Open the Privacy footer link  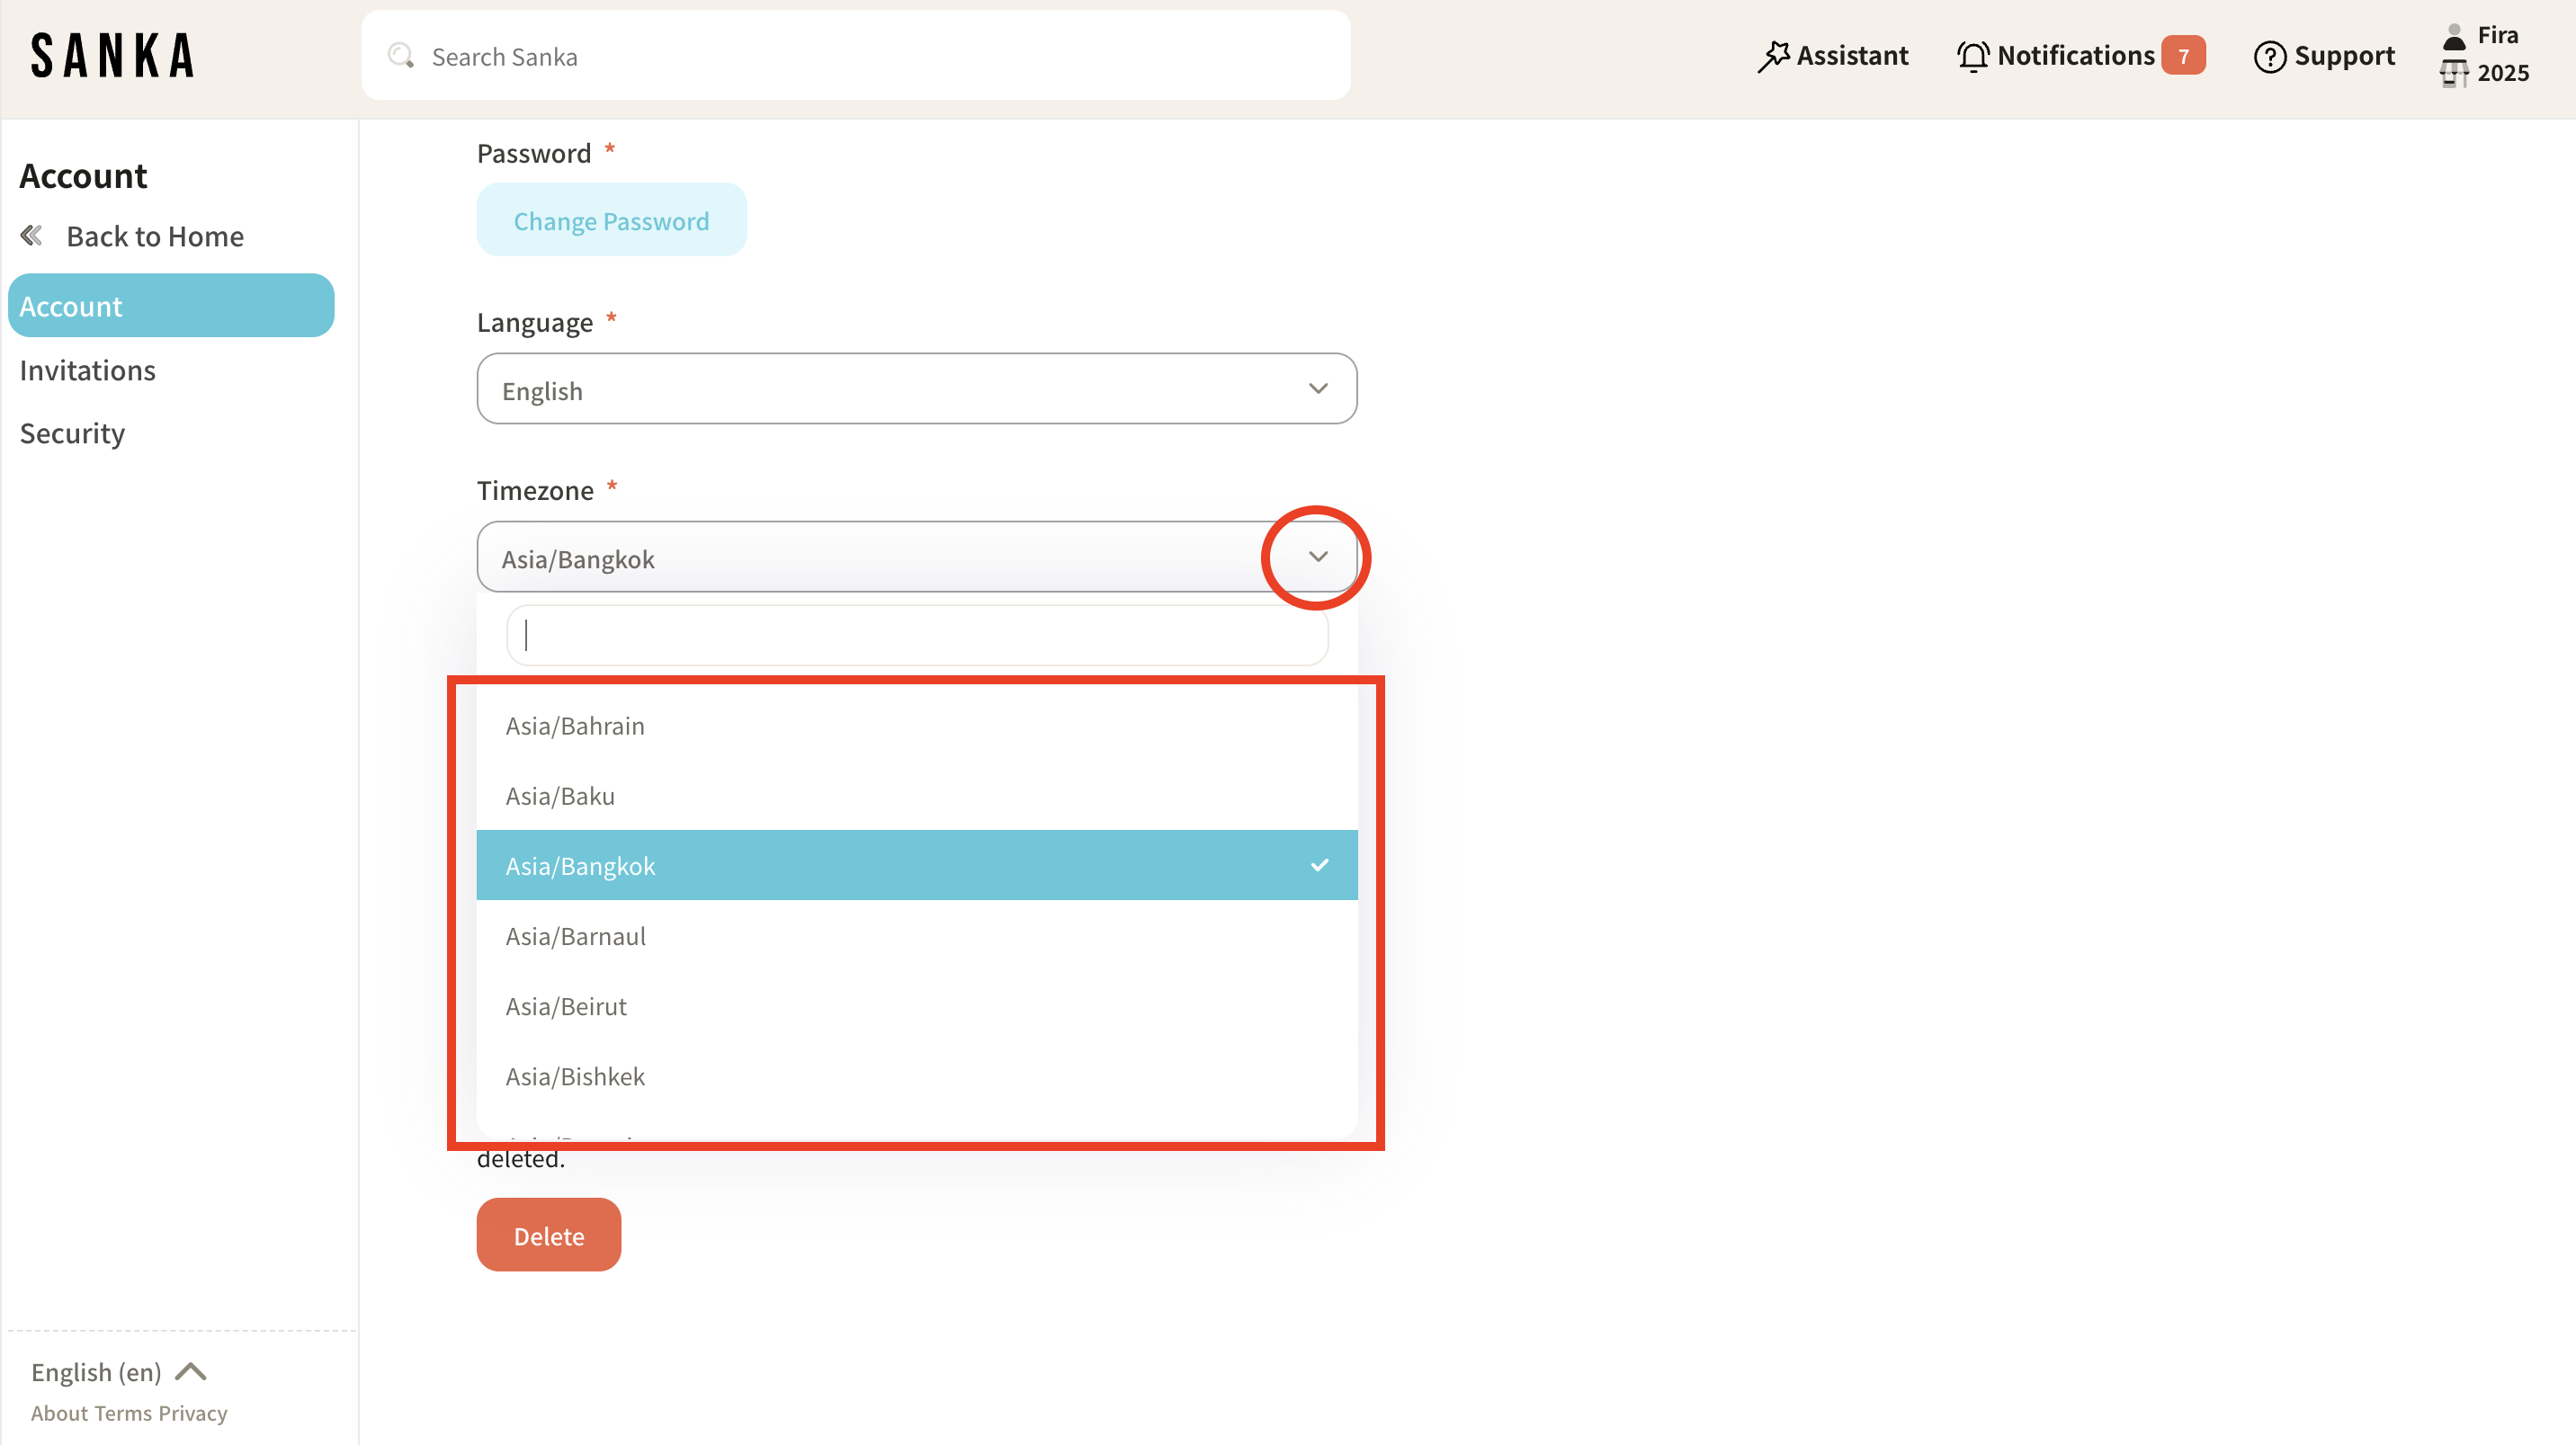pos(193,1413)
